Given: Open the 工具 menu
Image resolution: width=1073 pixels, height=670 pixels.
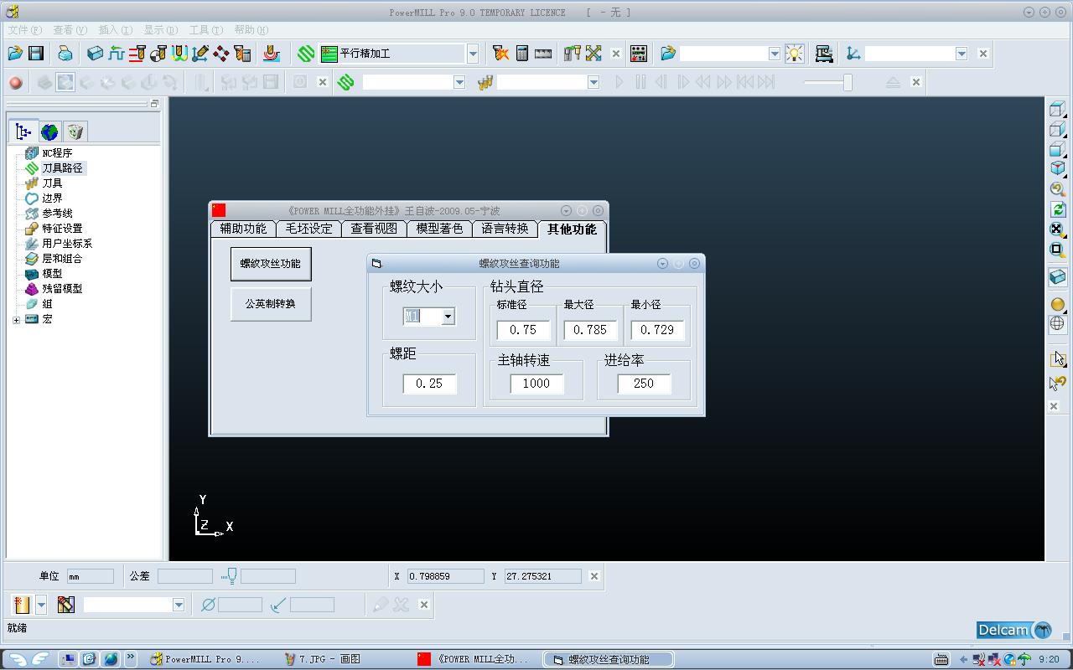Looking at the screenshot, I should 205,30.
